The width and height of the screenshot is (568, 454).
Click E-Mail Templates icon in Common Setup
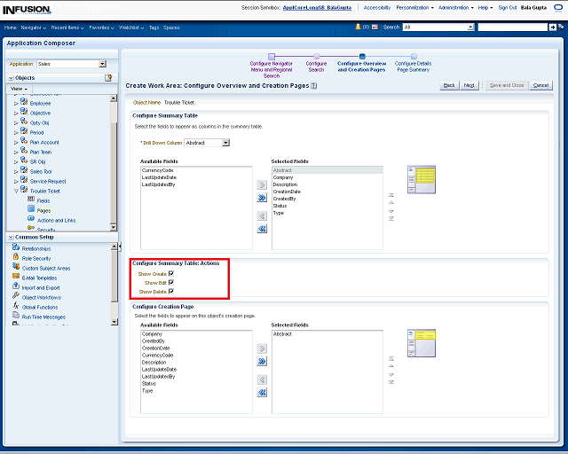click(16, 278)
